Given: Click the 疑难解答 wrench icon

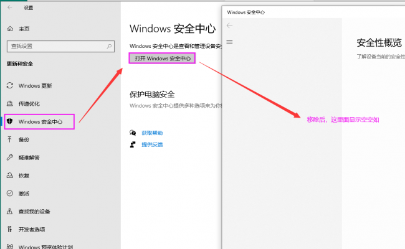Looking at the screenshot, I should [10, 157].
